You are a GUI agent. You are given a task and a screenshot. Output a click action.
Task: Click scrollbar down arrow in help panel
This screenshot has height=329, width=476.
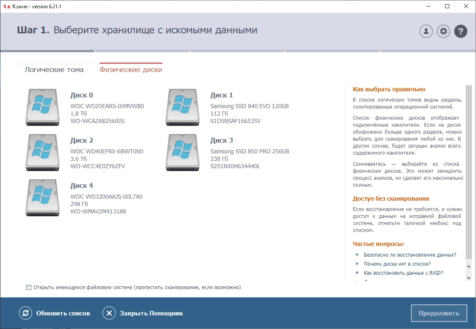469,278
